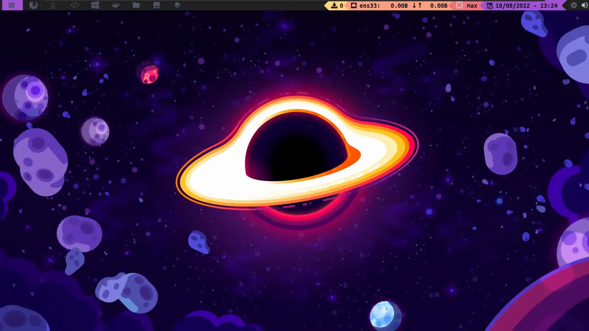The height and width of the screenshot is (331, 589).
Task: Click the ens33 interface label
Action: [x=370, y=6]
